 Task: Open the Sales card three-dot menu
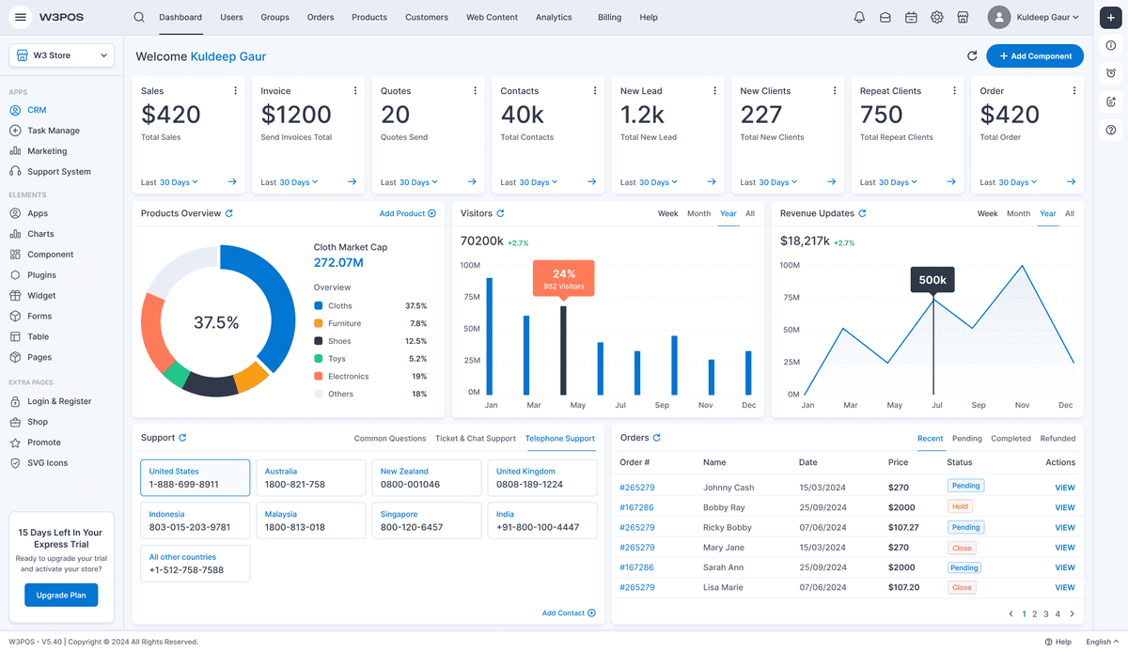tap(235, 91)
